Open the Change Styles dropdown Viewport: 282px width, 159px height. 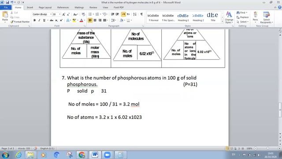click(229, 18)
